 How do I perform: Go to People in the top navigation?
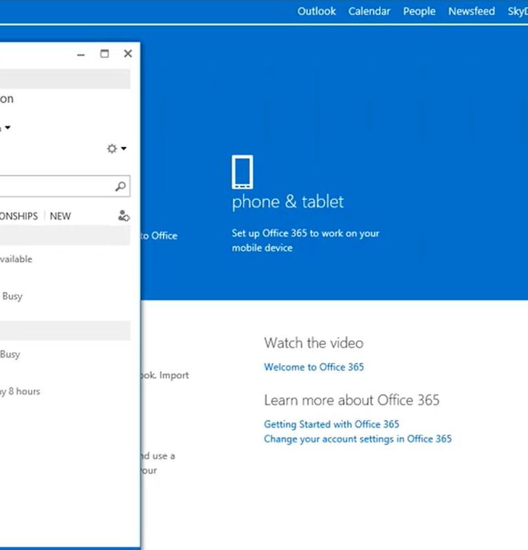click(419, 11)
